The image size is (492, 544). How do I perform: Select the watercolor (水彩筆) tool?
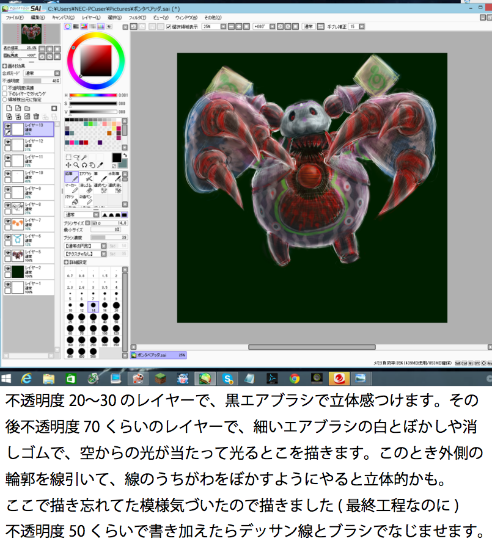114,176
